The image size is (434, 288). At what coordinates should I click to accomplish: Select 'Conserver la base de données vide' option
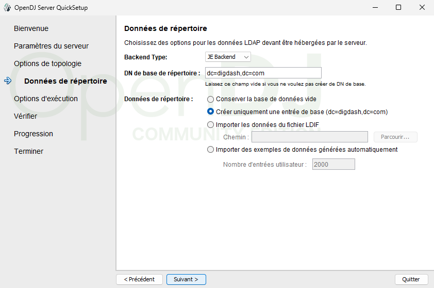[210, 99]
